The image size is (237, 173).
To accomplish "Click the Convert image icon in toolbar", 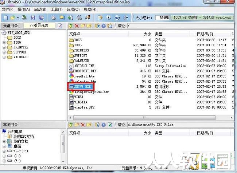I will (x=70, y=17).
